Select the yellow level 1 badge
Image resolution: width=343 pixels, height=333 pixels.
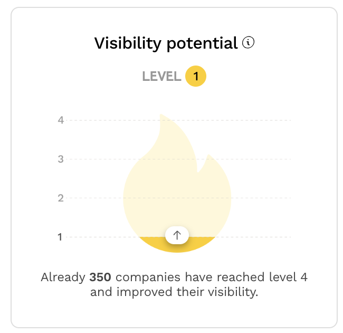pyautogui.click(x=196, y=76)
